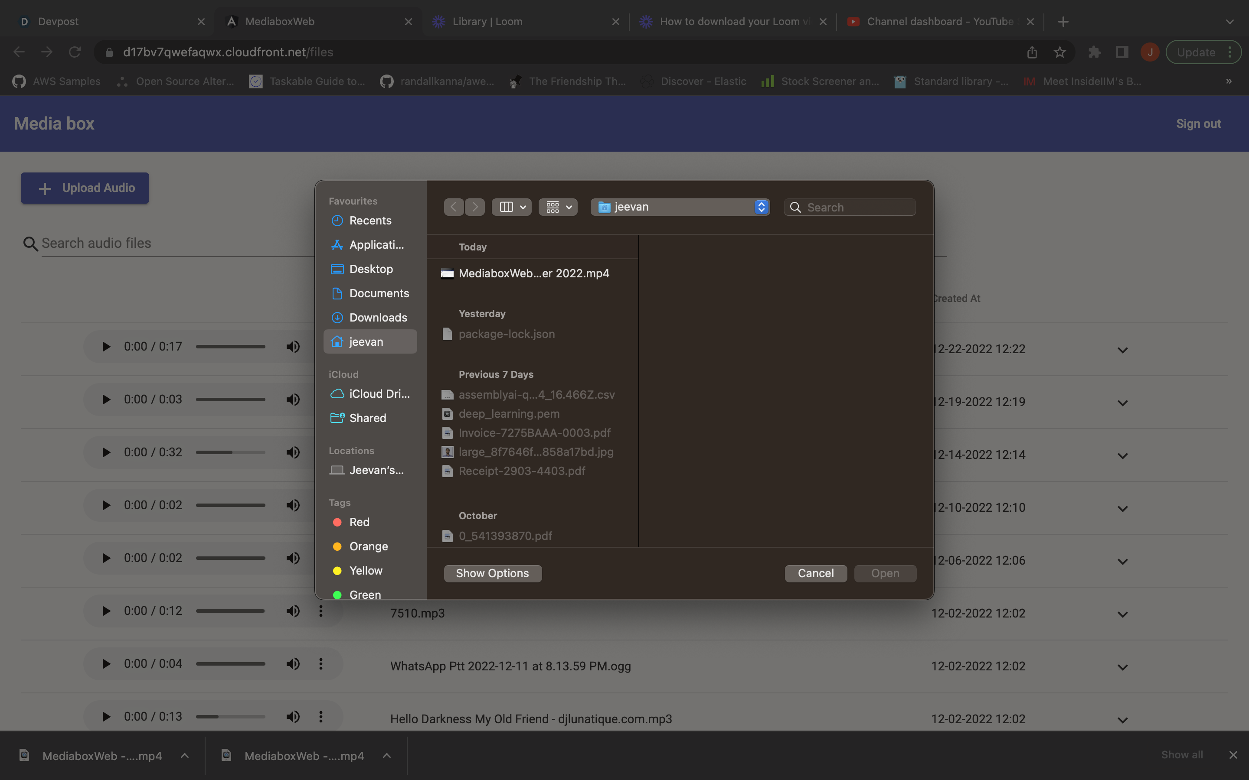1249x780 pixels.
Task: Play the 0:17 audio track
Action: tap(106, 347)
